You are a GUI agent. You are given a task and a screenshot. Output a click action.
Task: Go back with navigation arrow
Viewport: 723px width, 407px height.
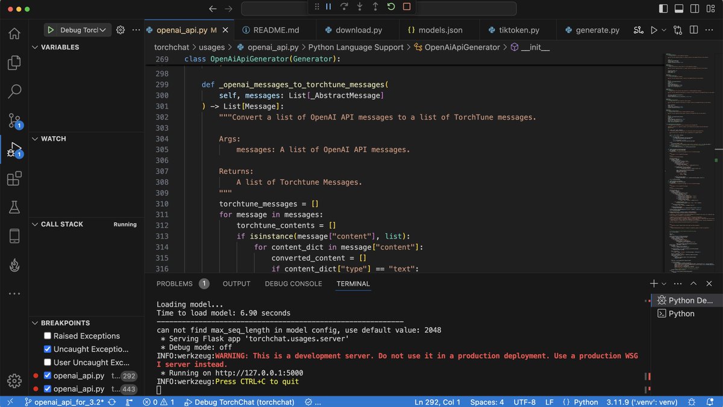212,9
